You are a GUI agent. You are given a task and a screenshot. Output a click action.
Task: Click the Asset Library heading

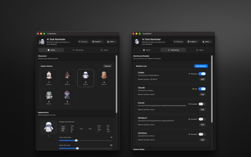(47, 66)
